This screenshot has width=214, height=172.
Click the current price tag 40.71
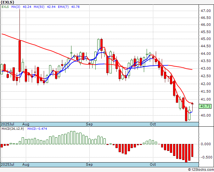click(x=205, y=106)
